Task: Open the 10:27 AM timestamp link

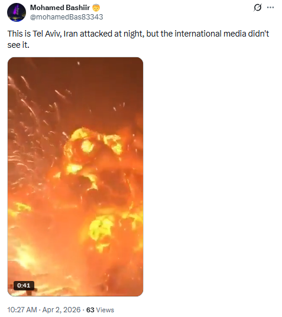Action: click(22, 310)
